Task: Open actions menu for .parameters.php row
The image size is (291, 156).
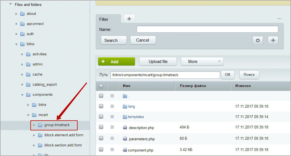Action: click(112, 138)
